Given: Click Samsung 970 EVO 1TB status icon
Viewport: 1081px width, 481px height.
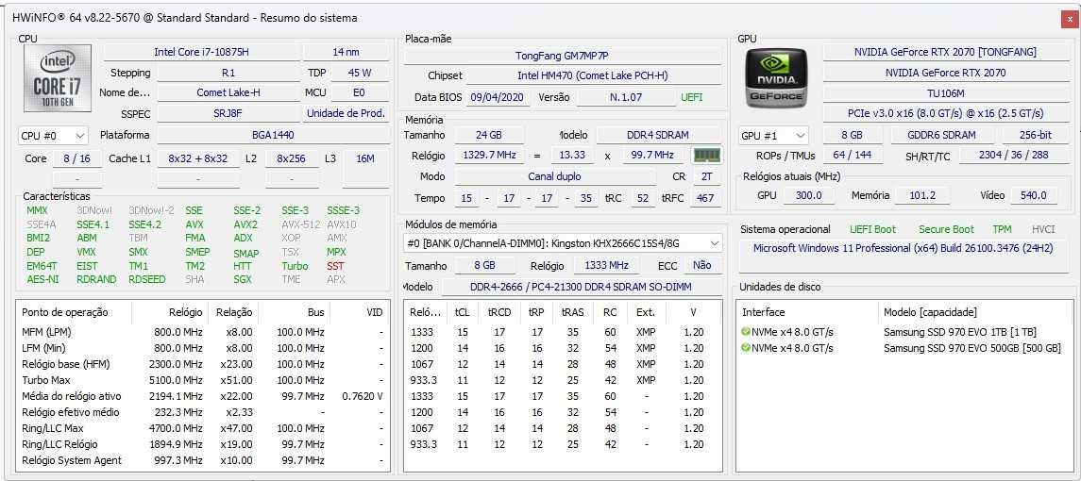Looking at the screenshot, I should [745, 332].
